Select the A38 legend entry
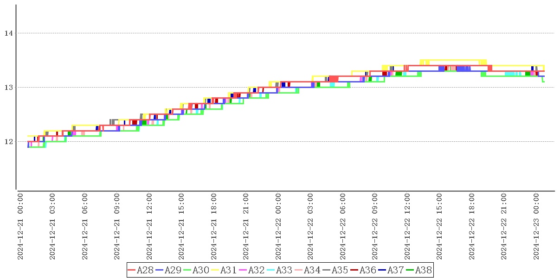Screen dimensions: 560x278 click(x=418, y=270)
